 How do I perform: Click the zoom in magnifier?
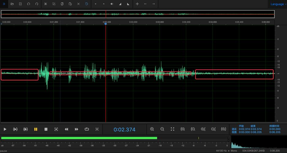pos(152,129)
